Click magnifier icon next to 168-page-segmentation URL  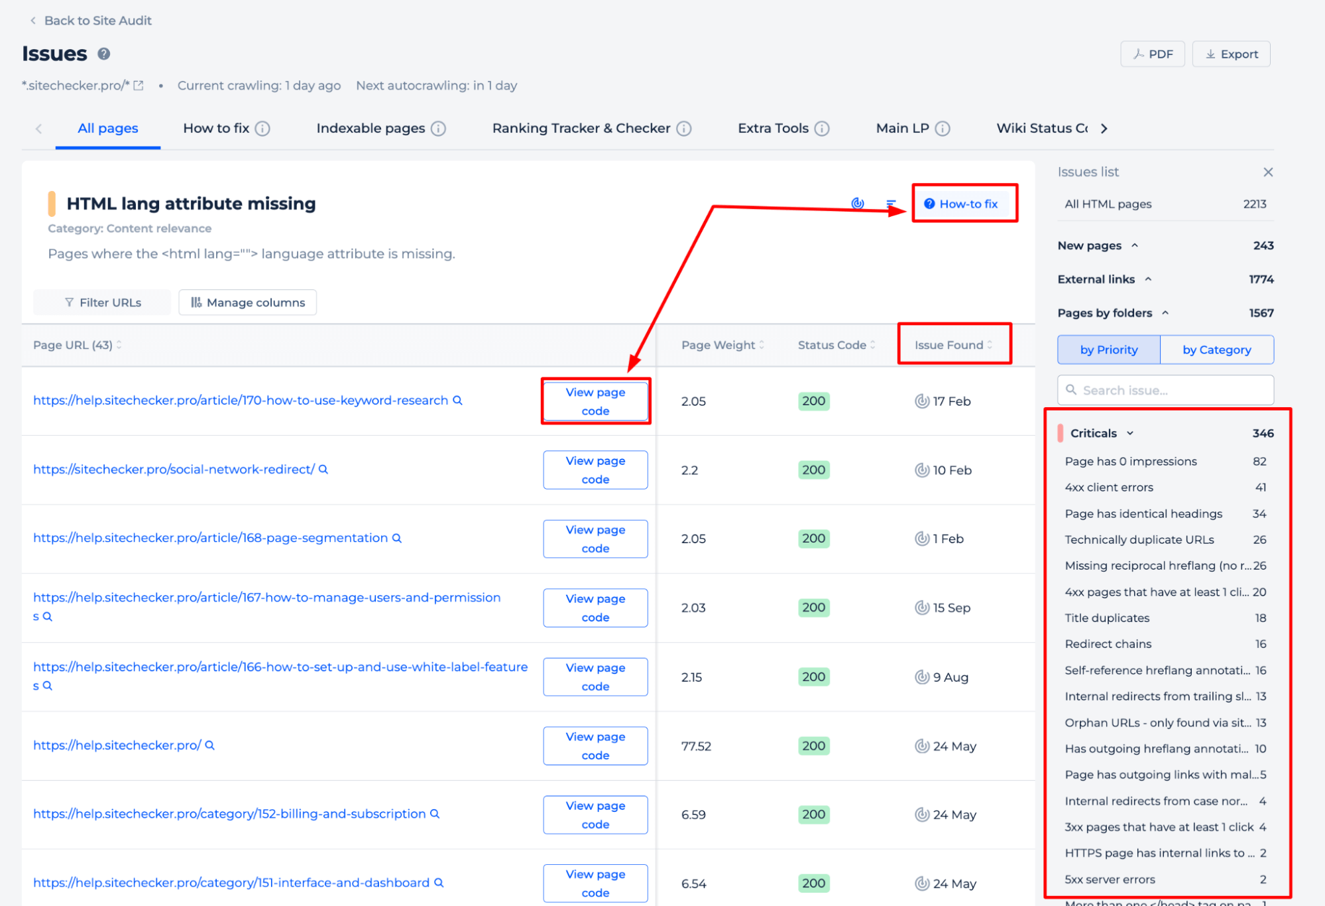[x=396, y=538]
